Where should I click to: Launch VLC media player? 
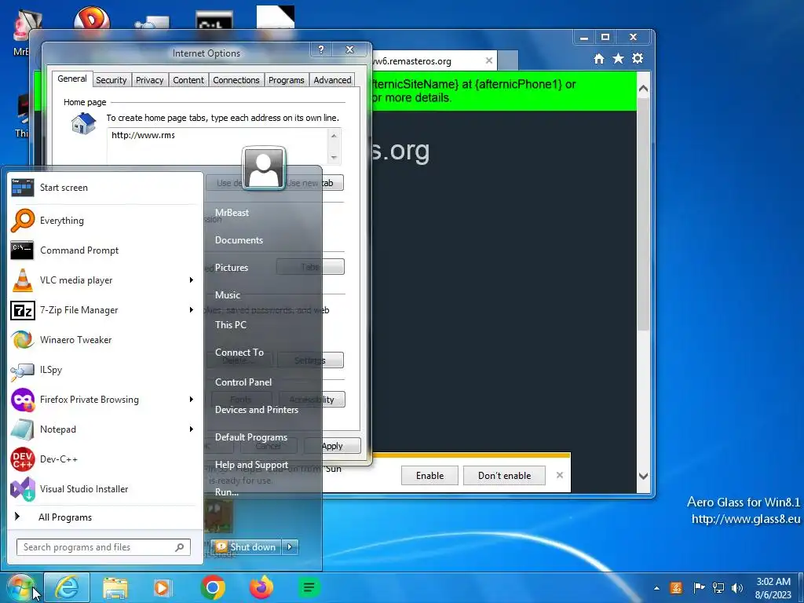103,280
